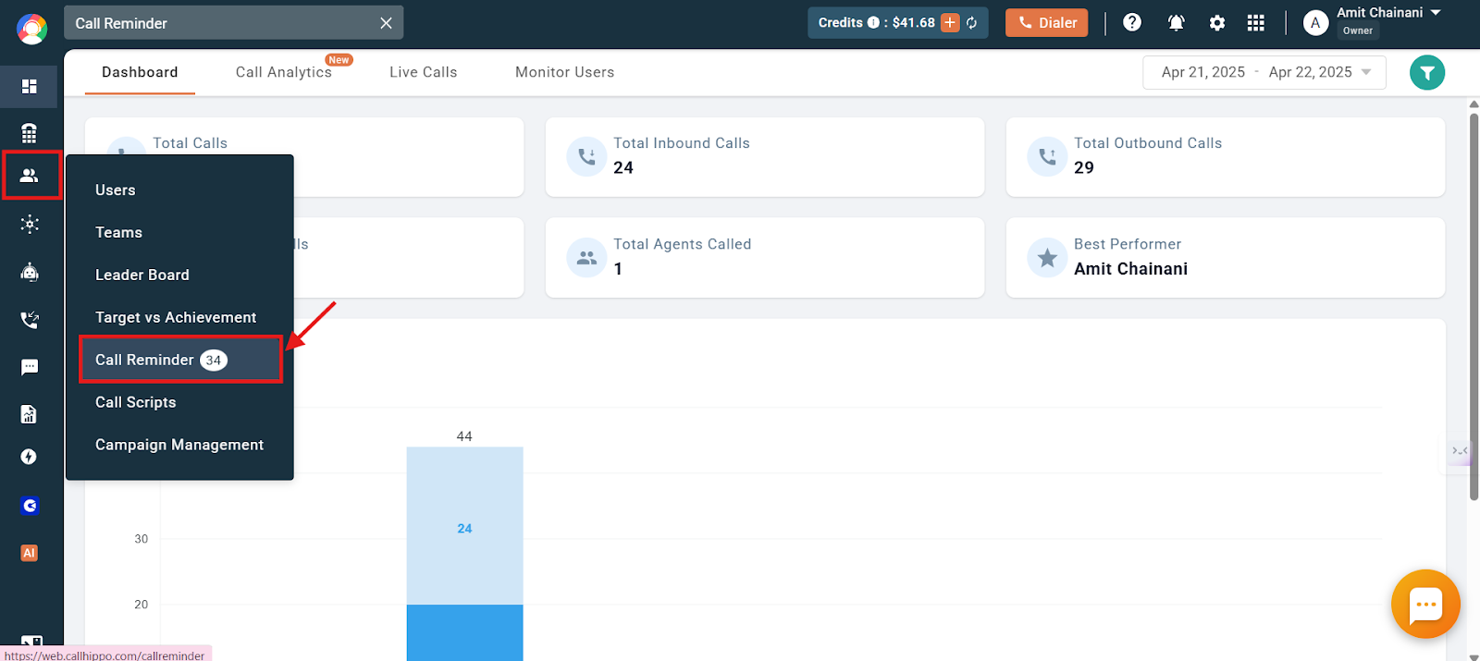The image size is (1480, 661).
Task: Open the orange live chat widget
Action: (1425, 604)
